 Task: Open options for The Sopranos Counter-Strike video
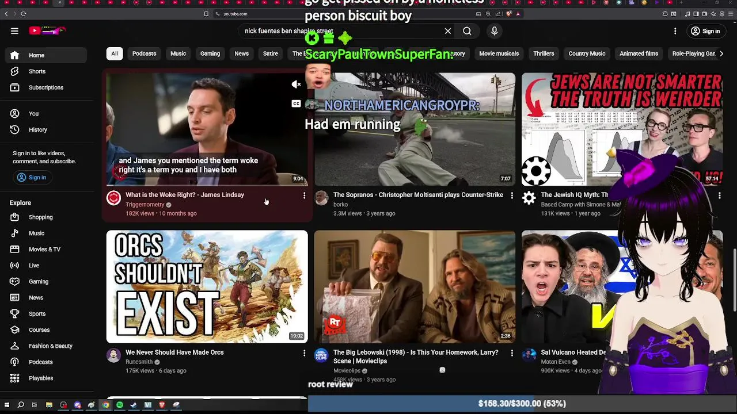tap(512, 196)
